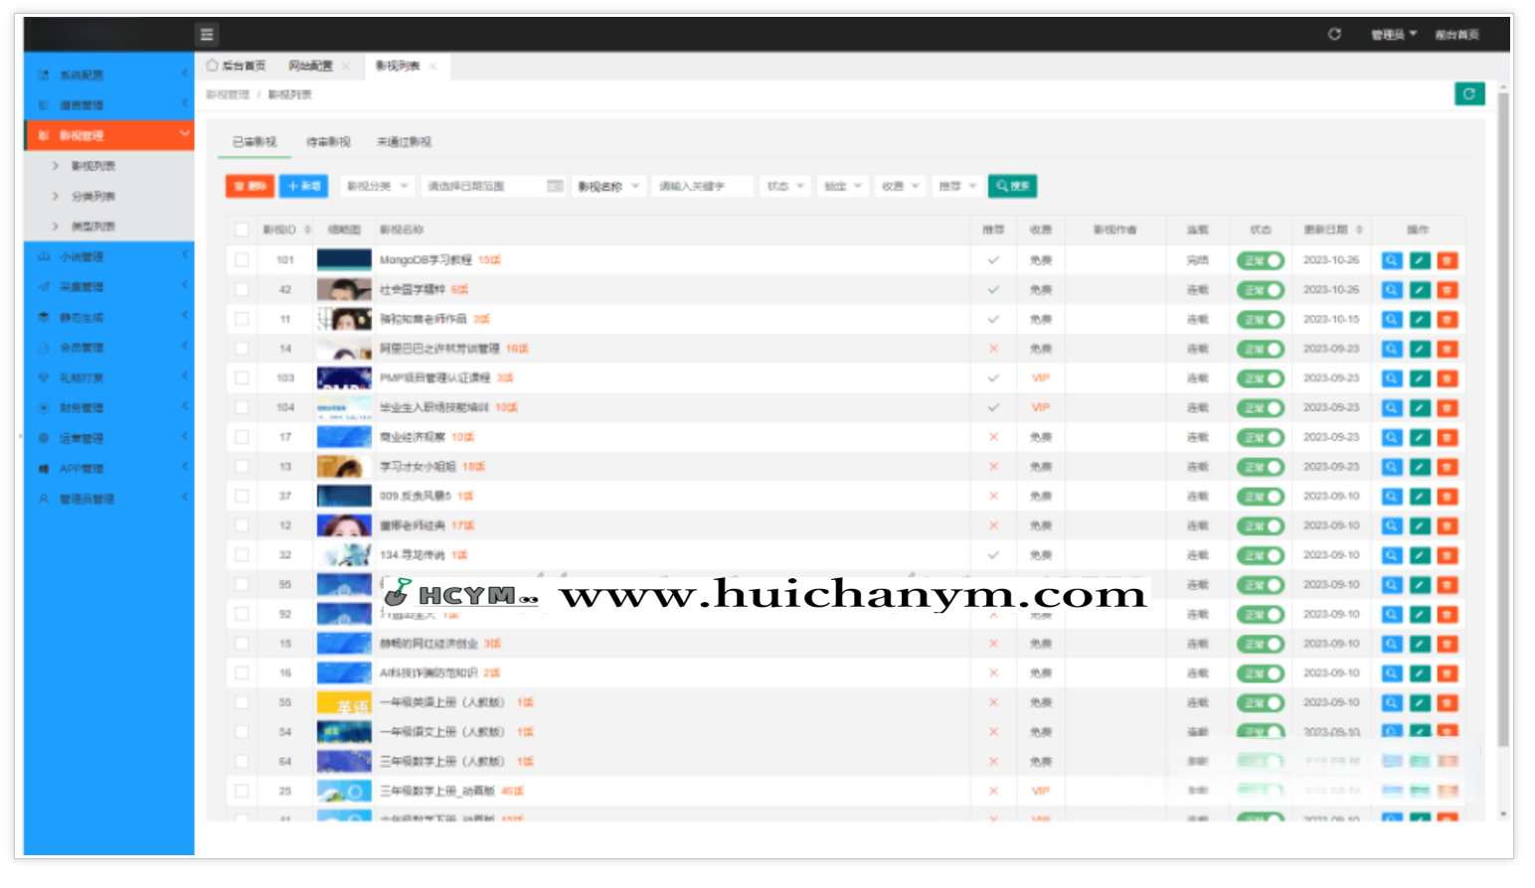
Task: Select the 影视管理 sidebar icon
Action: coord(42,134)
